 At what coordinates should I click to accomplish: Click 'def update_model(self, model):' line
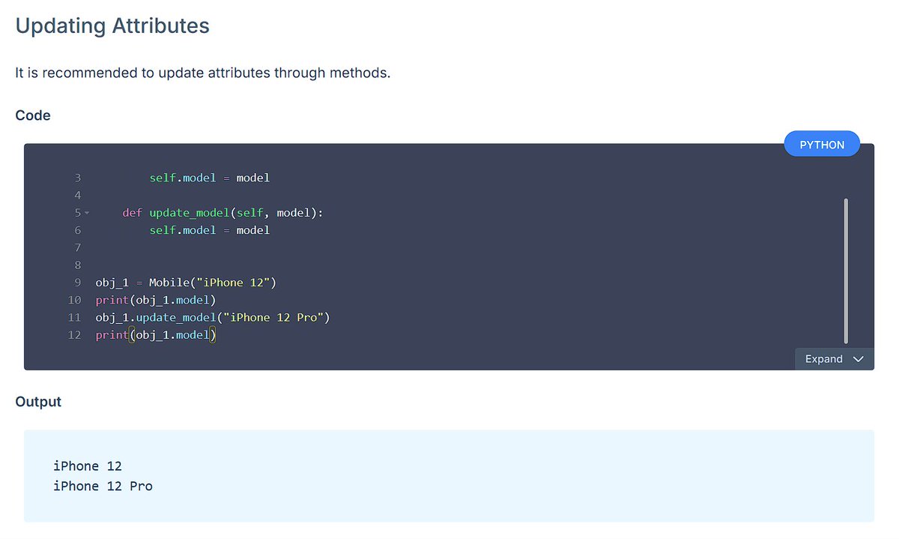pyautogui.click(x=223, y=213)
